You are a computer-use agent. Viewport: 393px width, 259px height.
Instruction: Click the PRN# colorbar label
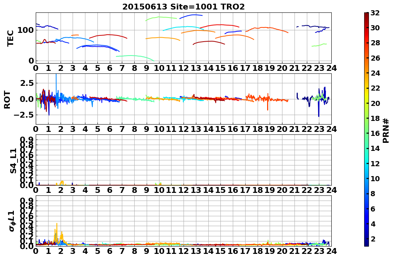[386, 130]
